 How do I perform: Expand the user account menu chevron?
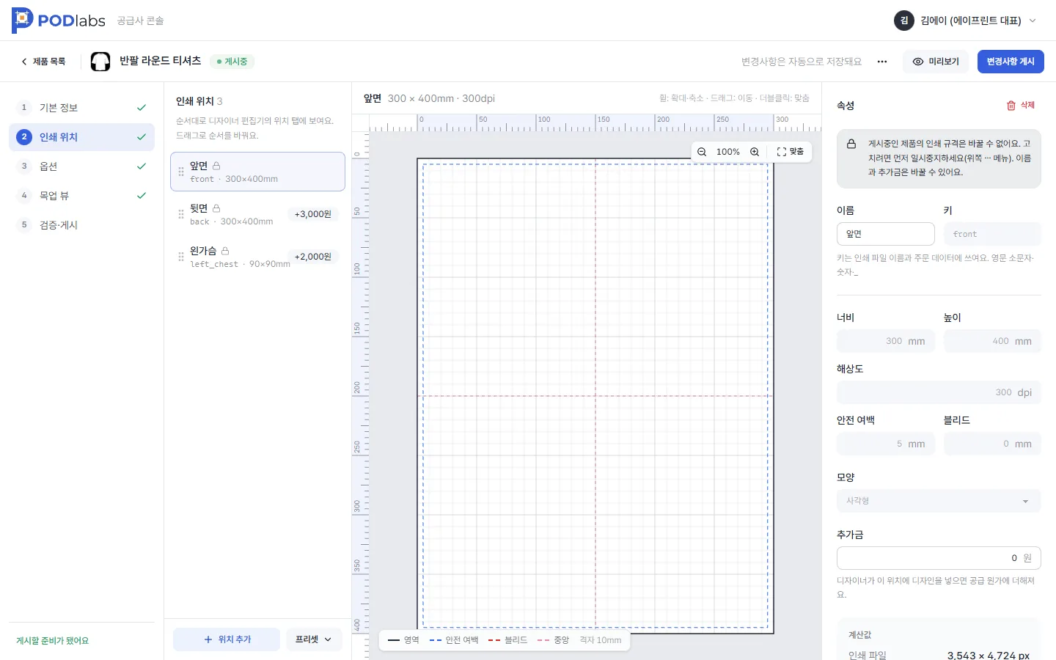(x=1033, y=21)
